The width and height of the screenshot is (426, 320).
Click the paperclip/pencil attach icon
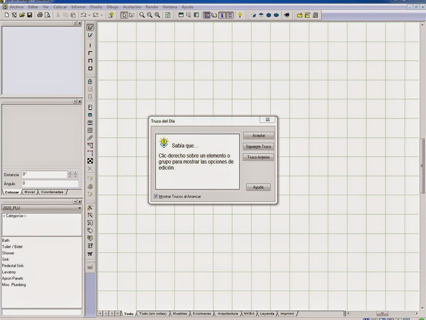click(x=90, y=138)
